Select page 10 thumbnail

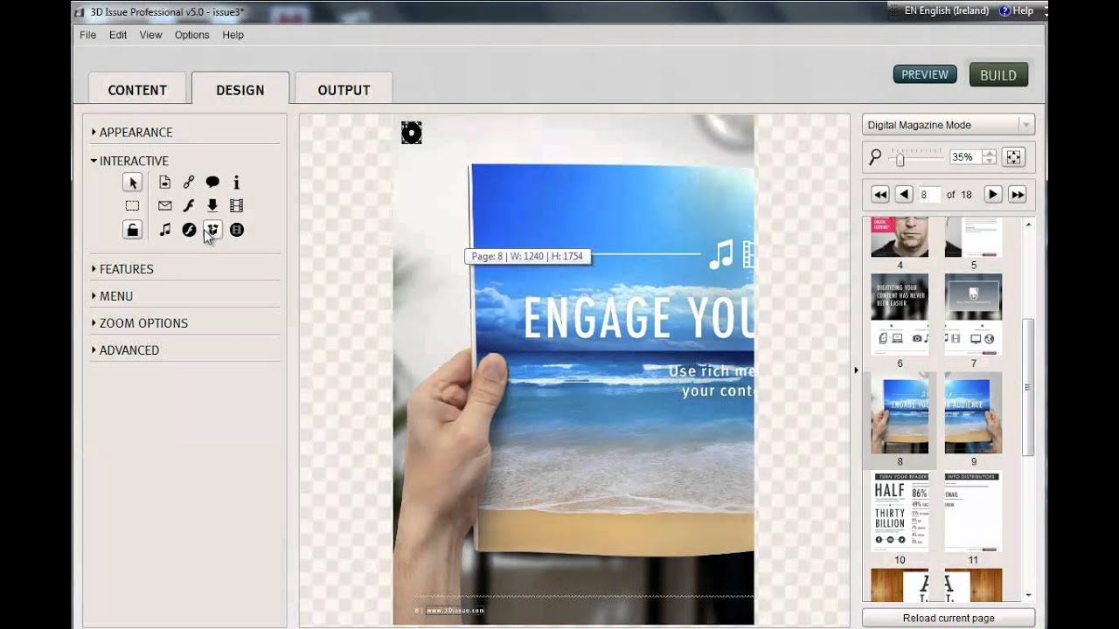[900, 512]
